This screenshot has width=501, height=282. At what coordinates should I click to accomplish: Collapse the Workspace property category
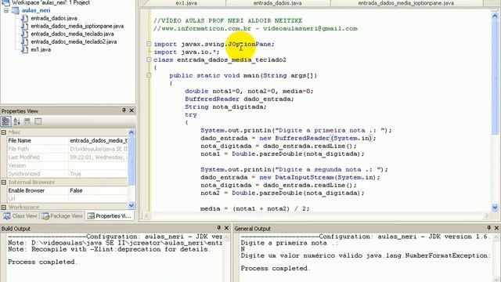(4, 207)
